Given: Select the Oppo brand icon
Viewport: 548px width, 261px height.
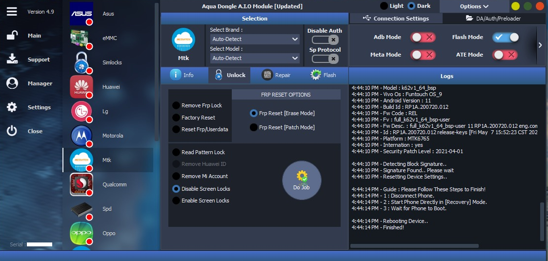Looking at the screenshot, I should coord(81,233).
